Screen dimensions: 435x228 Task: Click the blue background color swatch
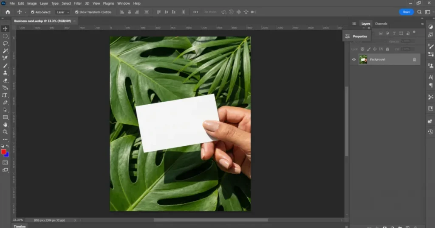[x=7, y=155]
